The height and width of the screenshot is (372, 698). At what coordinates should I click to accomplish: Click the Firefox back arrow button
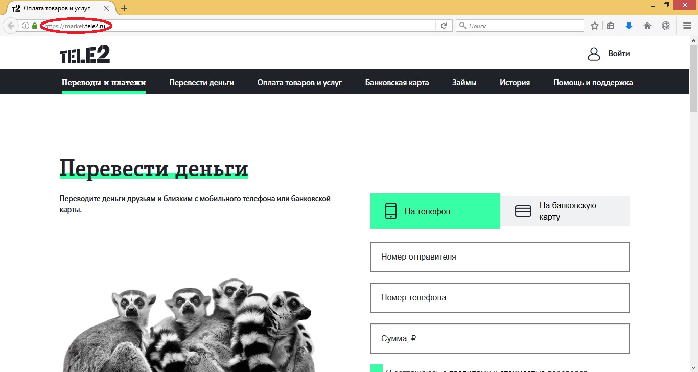tap(11, 26)
